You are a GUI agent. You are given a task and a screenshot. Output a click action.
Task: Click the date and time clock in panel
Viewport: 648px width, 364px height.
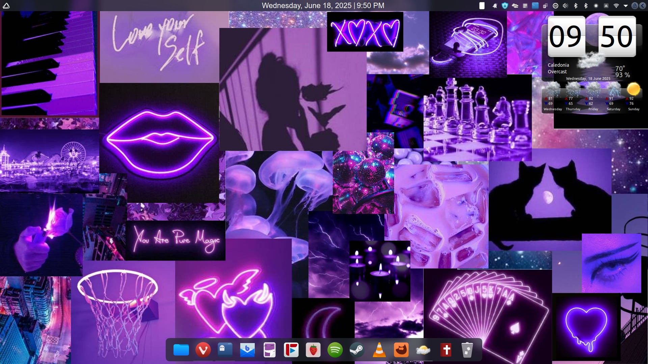click(323, 6)
